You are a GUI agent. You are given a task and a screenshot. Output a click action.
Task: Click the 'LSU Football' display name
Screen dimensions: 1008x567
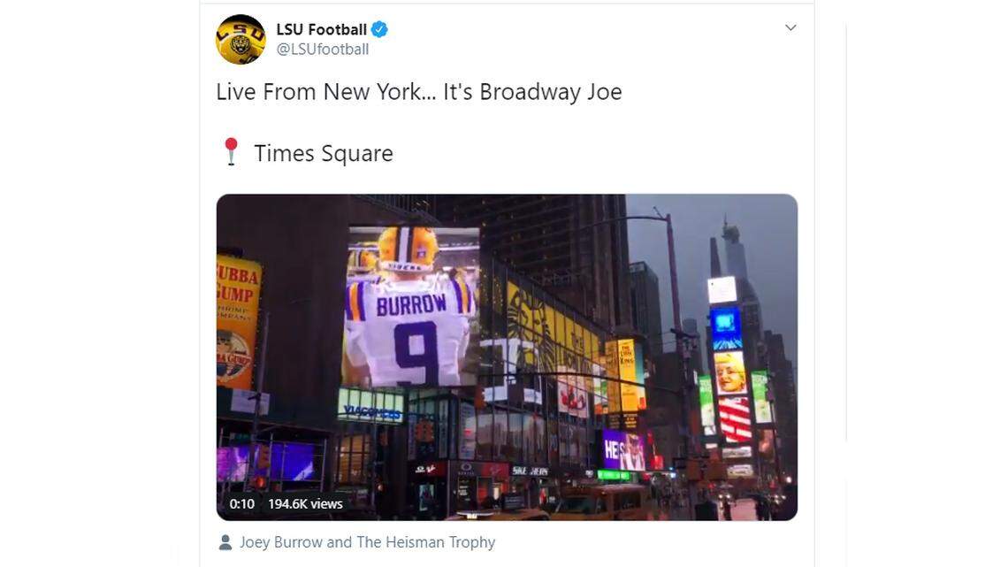click(x=323, y=27)
